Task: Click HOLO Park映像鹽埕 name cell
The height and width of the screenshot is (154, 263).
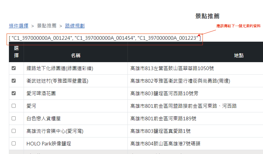Action: tap(76, 144)
